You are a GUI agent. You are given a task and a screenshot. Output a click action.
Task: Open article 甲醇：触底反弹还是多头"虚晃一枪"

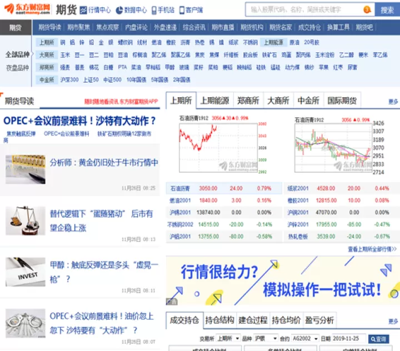coord(104,272)
